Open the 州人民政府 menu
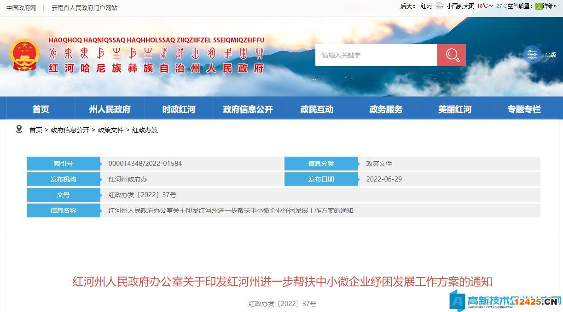Screen dimensions: 563x312 coord(110,109)
